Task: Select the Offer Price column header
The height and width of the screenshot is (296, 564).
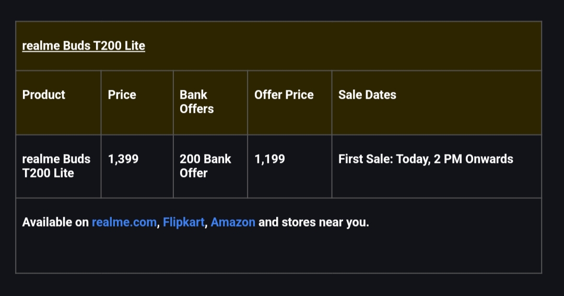Action: click(284, 95)
